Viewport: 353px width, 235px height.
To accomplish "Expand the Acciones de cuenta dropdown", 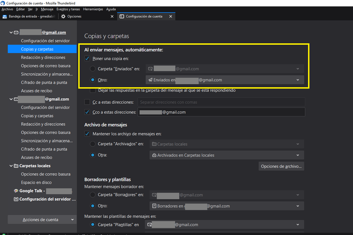I will coord(42,220).
